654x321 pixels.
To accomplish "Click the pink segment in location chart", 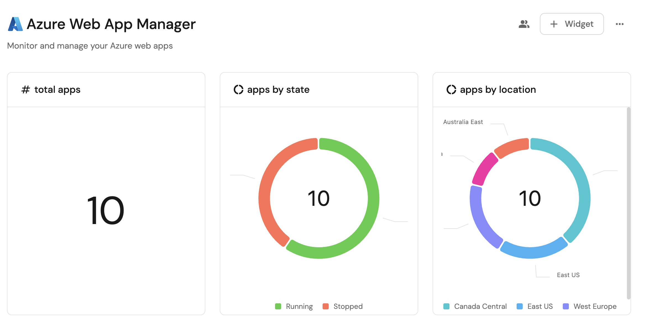I will [x=484, y=169].
